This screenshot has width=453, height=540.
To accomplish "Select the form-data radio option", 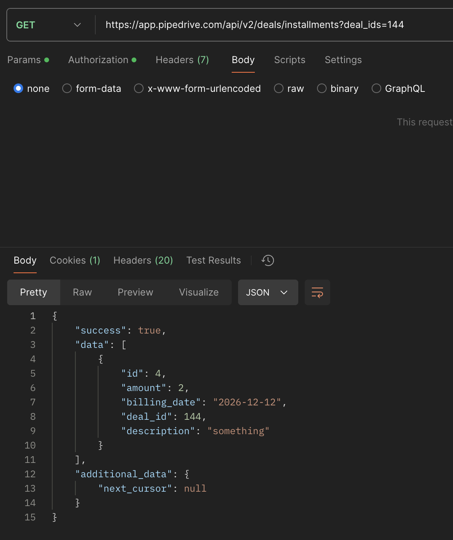I will coord(67,88).
